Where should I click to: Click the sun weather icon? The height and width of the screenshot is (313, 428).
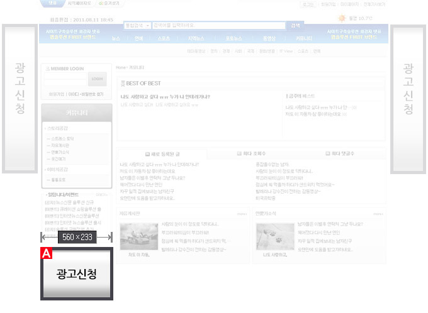(342, 19)
